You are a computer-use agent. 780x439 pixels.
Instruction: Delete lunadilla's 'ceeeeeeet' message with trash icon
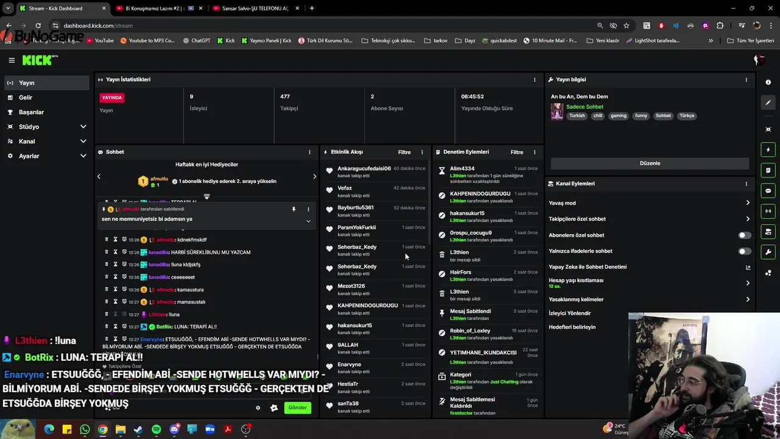(x=107, y=277)
